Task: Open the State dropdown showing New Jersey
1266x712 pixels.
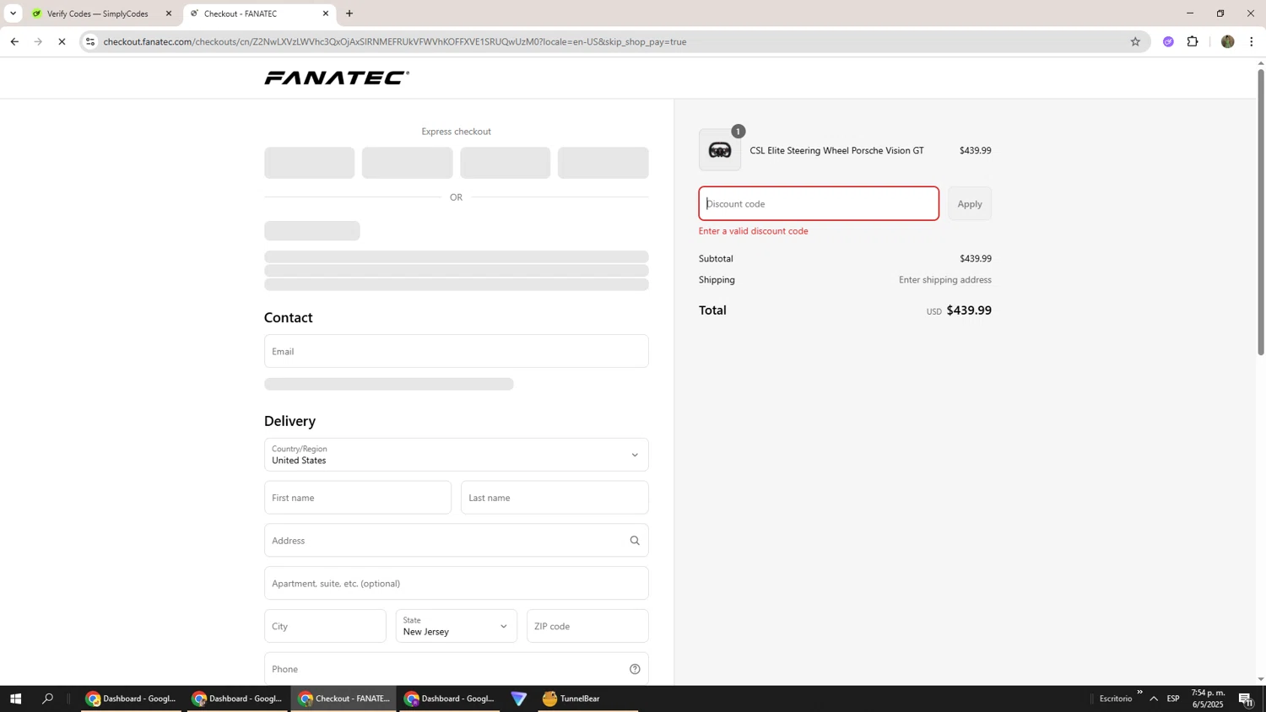Action: click(x=456, y=626)
